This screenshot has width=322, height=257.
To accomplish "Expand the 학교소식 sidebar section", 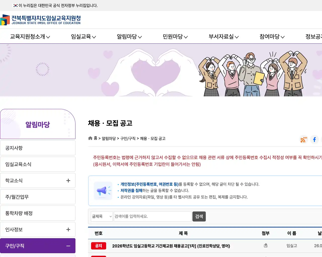I will point(68,180).
